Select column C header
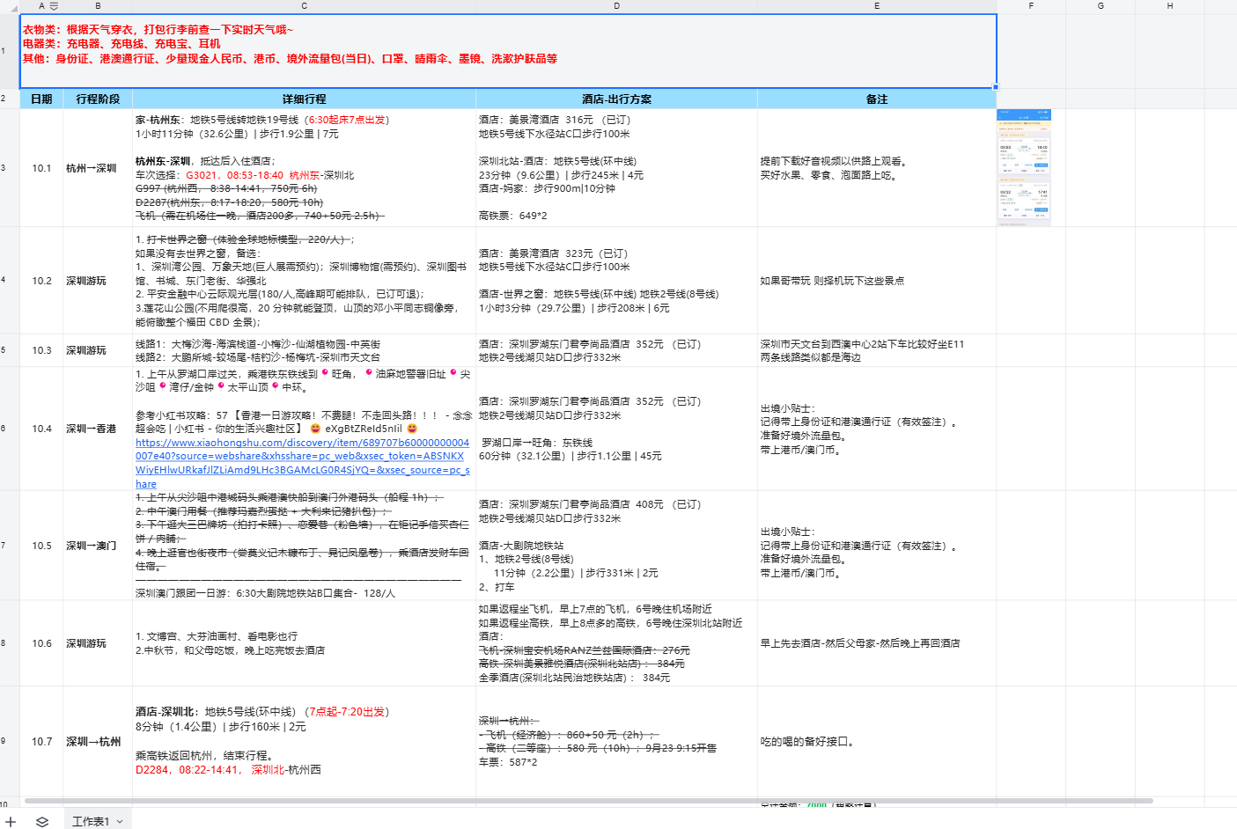 tap(304, 6)
